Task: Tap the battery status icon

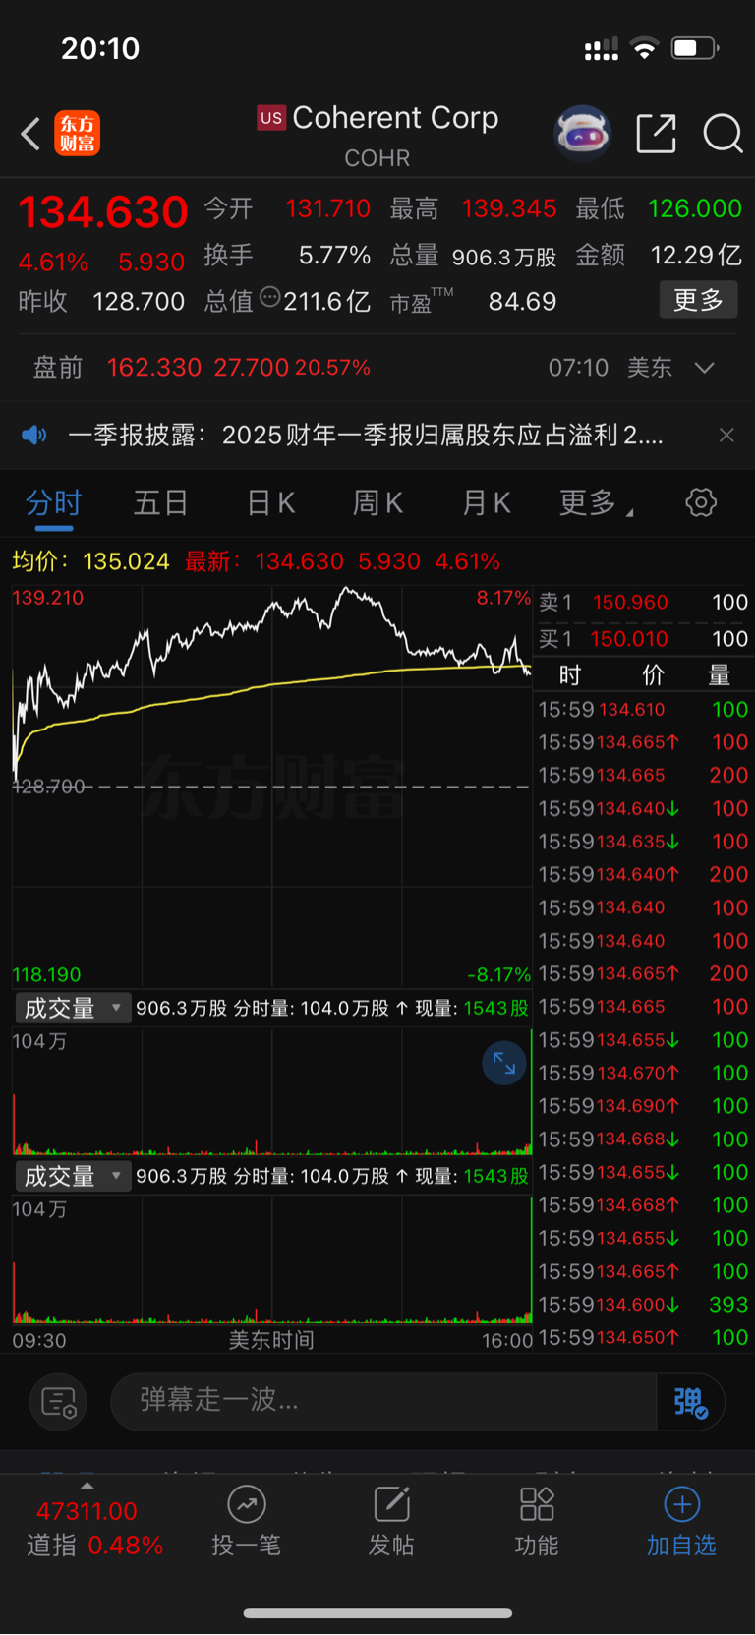Action: (695, 48)
